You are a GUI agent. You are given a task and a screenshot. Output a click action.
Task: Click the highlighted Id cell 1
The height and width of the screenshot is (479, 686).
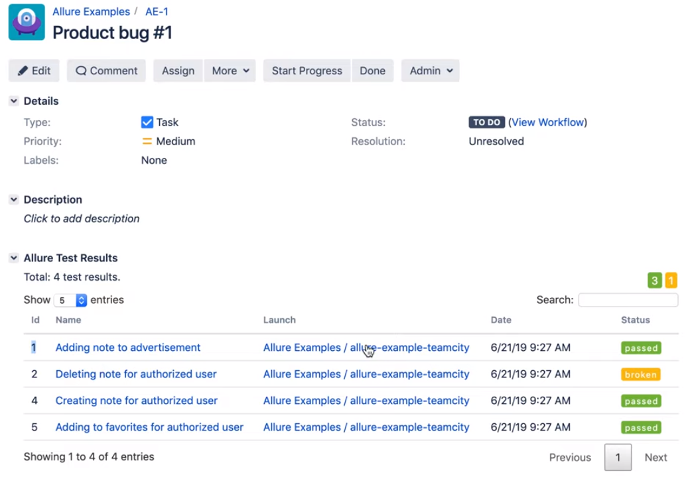coord(33,348)
